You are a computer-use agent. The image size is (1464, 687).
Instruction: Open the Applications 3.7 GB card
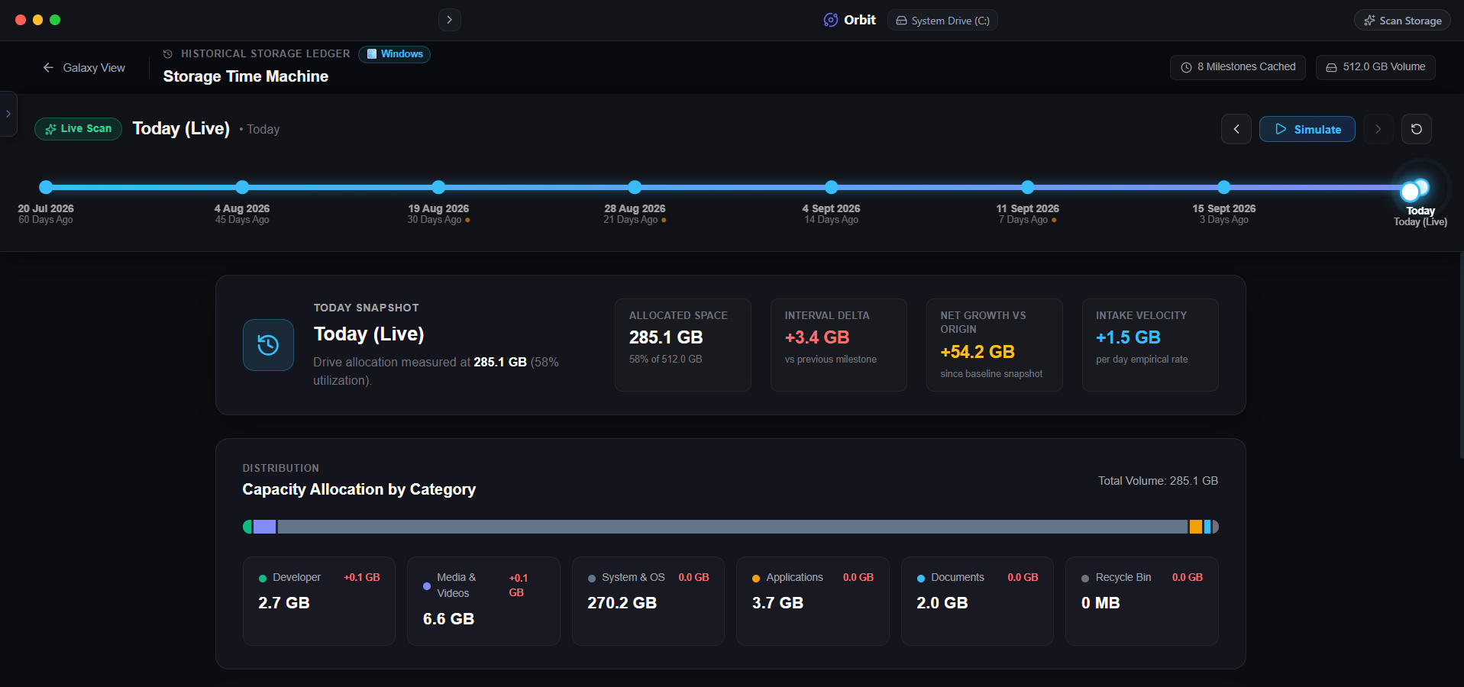coord(813,601)
